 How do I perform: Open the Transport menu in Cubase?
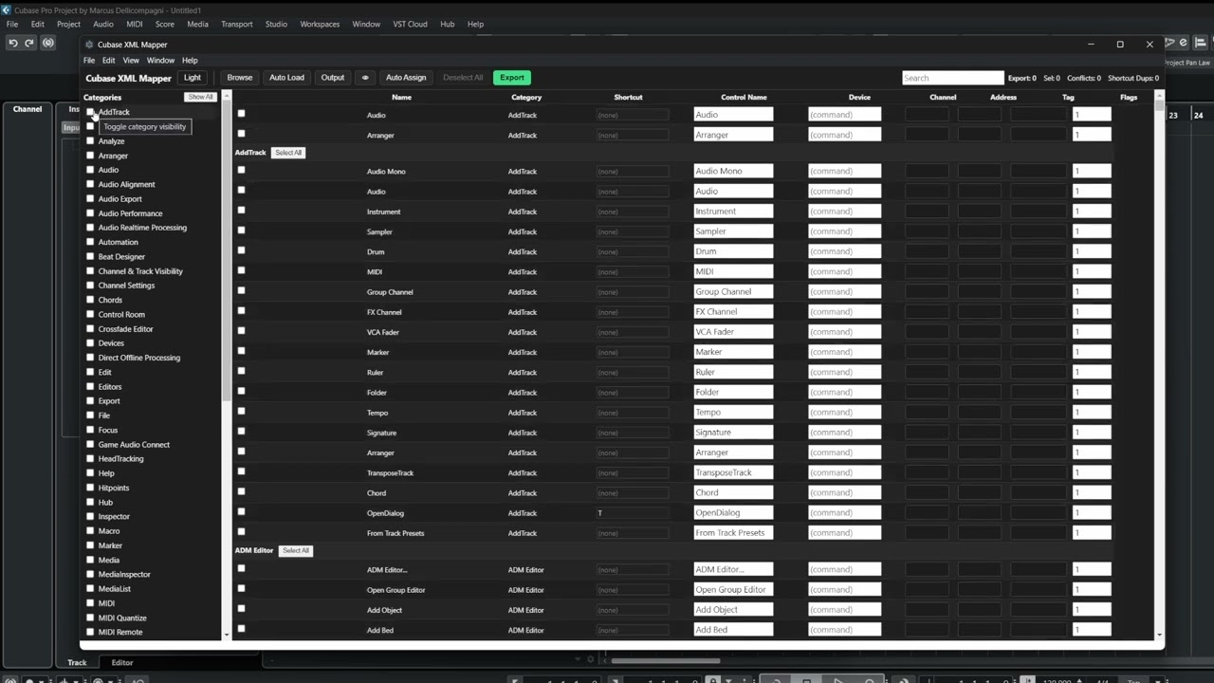tap(237, 24)
